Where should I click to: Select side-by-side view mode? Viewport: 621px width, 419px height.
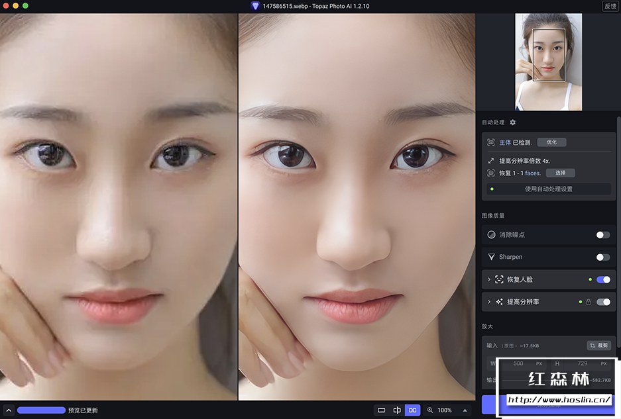coord(412,410)
